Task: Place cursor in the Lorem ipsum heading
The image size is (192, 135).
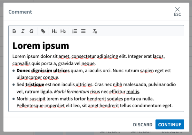Action: (x=41, y=46)
